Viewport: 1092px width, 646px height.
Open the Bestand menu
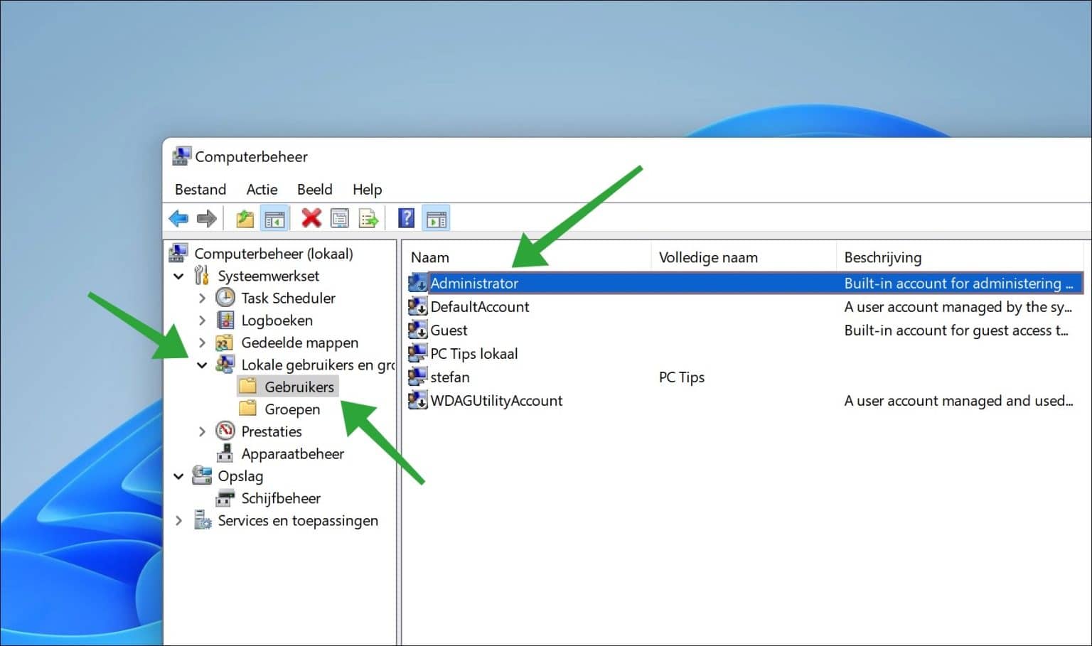(x=200, y=189)
